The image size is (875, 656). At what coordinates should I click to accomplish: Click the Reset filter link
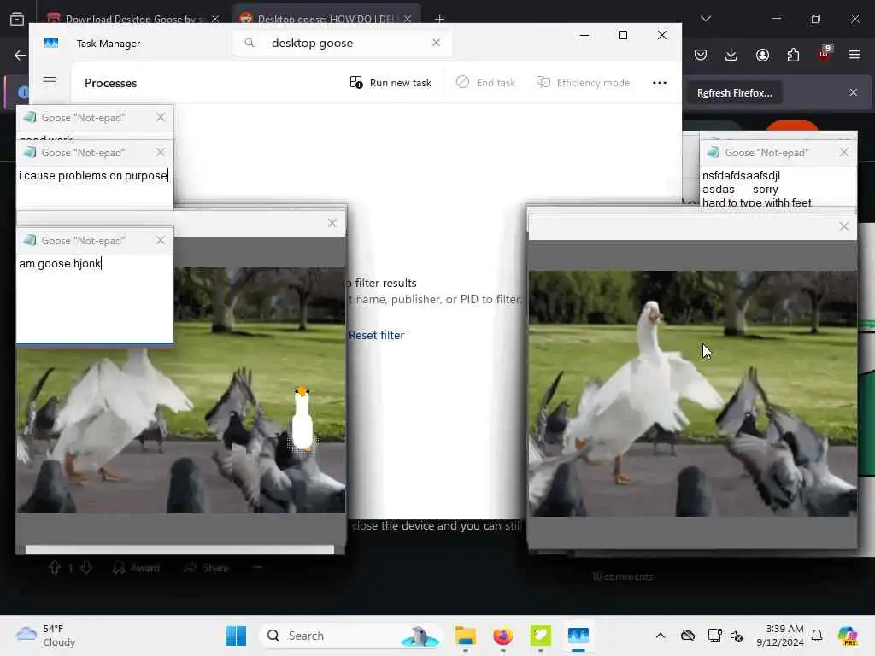click(x=376, y=335)
